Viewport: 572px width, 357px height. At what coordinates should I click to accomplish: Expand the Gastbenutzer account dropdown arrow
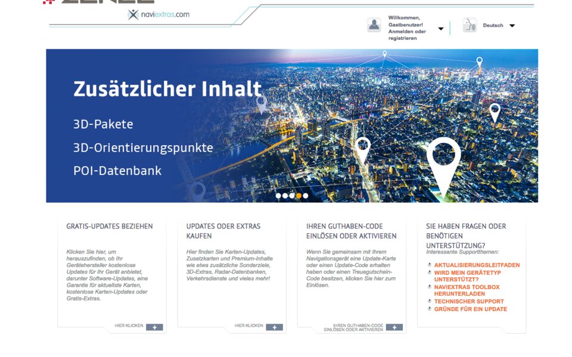point(441,29)
